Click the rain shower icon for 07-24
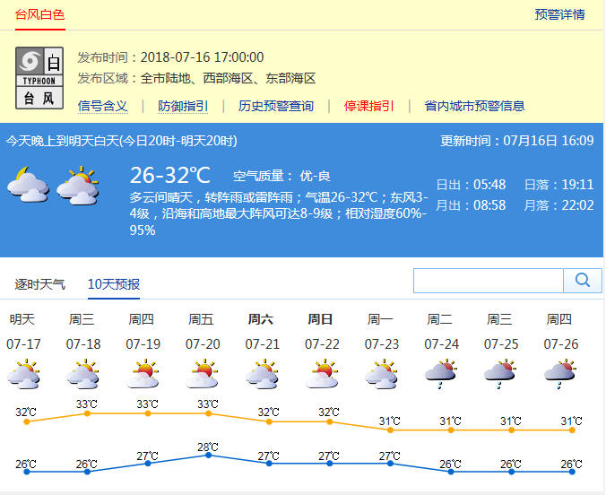 [x=441, y=374]
